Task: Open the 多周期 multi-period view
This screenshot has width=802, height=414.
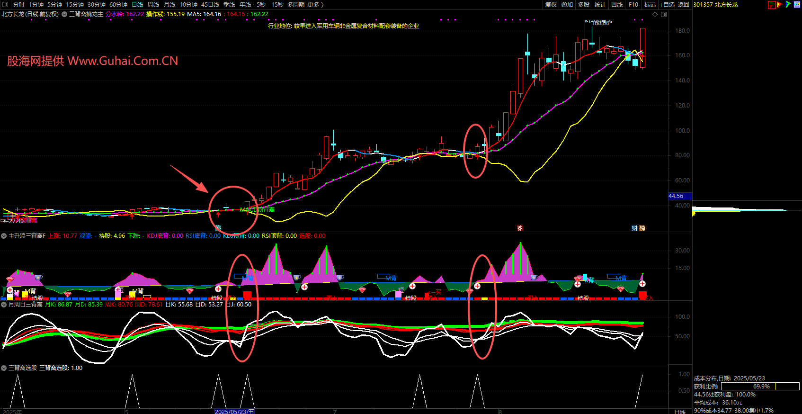Action: pyautogui.click(x=296, y=4)
